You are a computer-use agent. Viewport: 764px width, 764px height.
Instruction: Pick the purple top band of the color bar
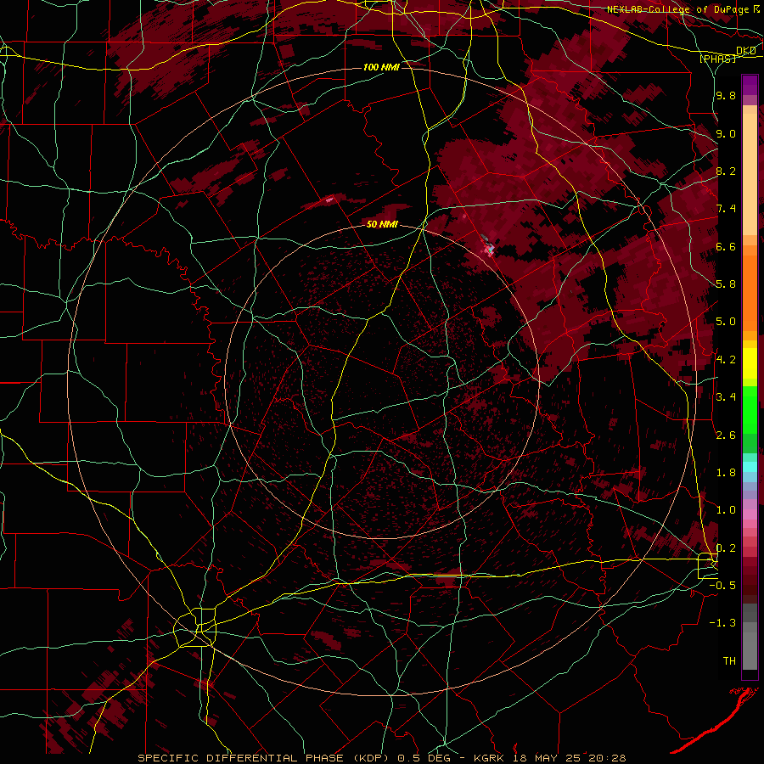[x=750, y=85]
